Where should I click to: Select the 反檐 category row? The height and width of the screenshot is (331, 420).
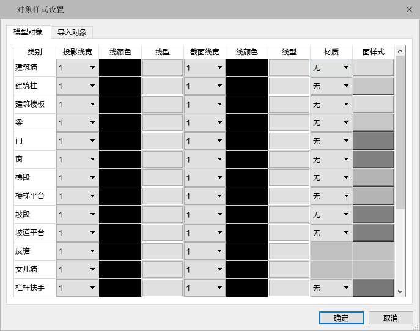click(35, 251)
